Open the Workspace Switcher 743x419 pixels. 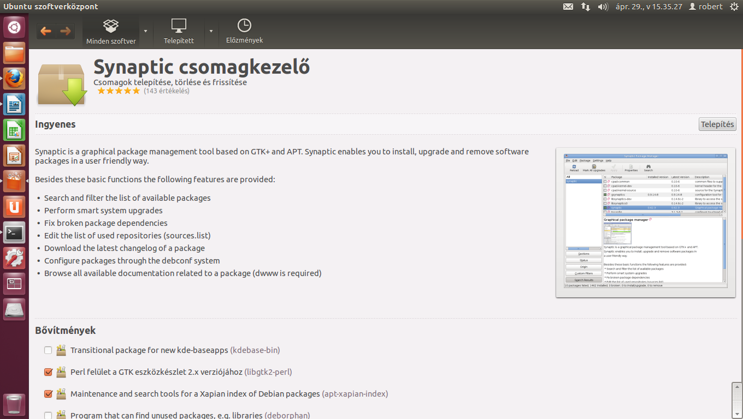[x=14, y=284]
